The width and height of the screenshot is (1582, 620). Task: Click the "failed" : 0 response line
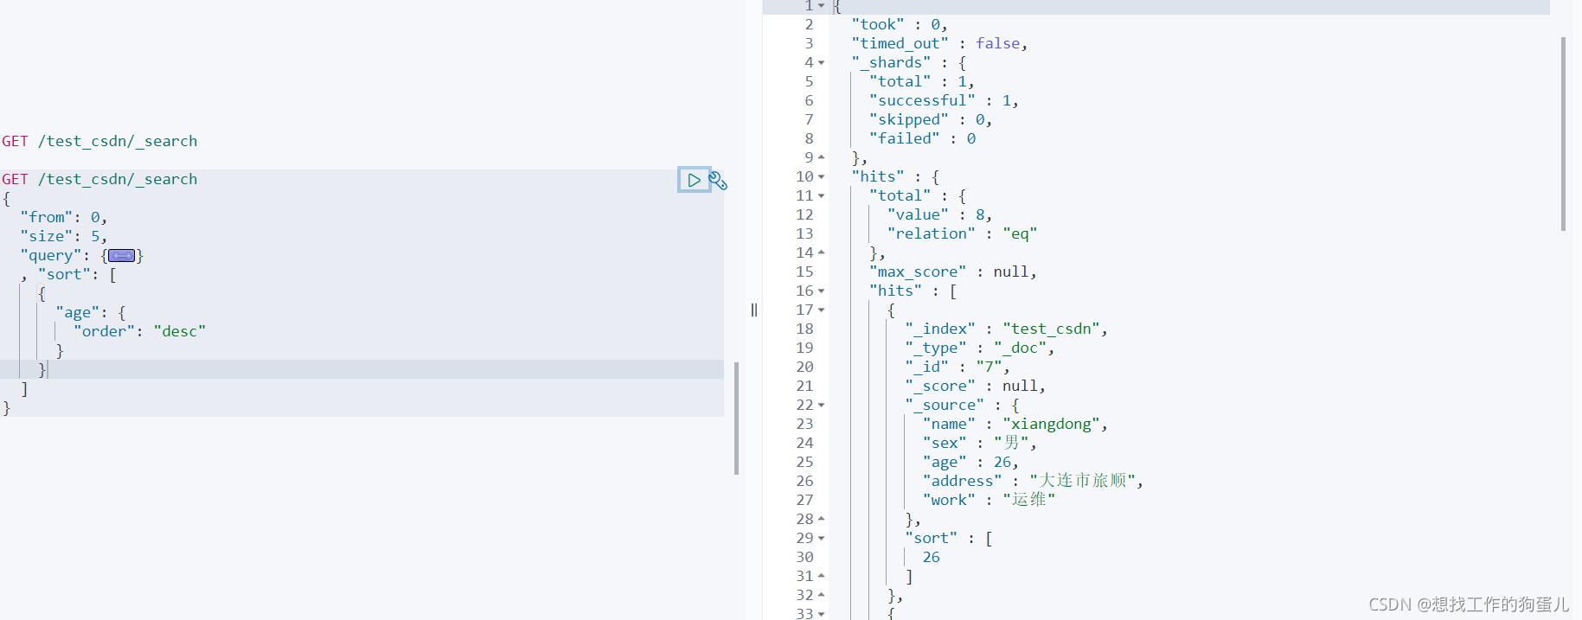[922, 138]
